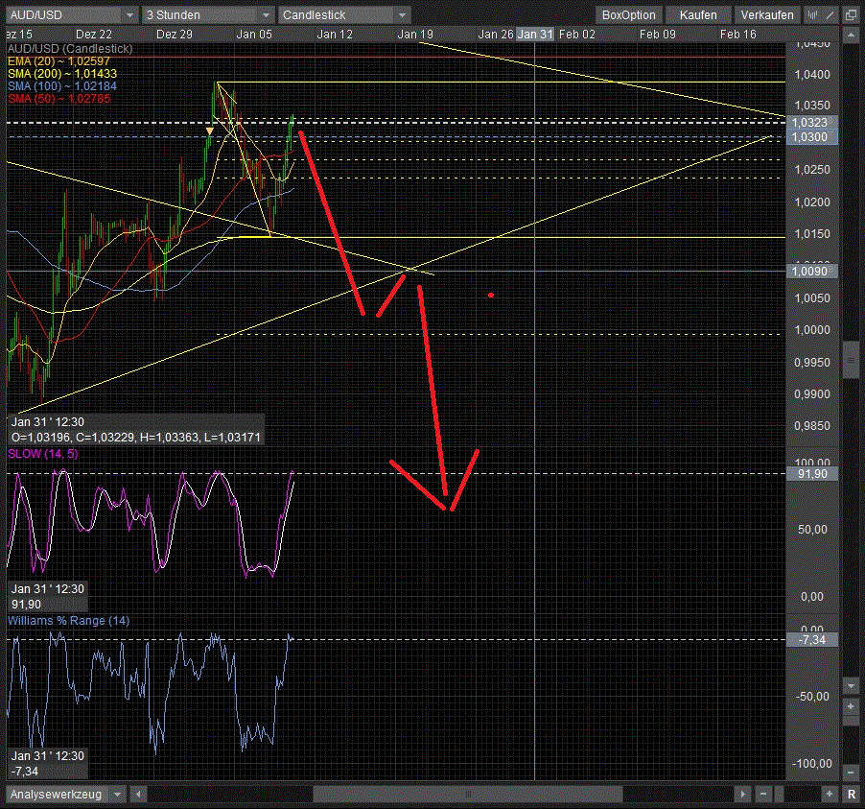Click the BoxOption button
Screen dimensions: 865x809
628,13
